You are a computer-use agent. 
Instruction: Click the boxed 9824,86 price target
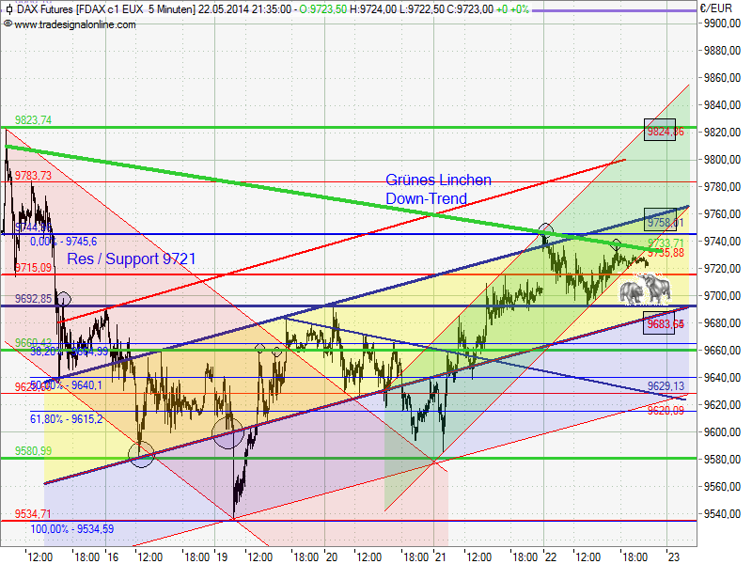pos(660,130)
